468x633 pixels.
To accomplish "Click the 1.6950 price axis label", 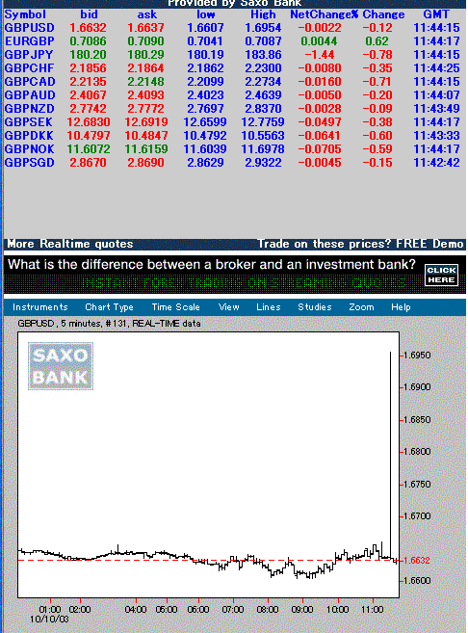I will (417, 356).
